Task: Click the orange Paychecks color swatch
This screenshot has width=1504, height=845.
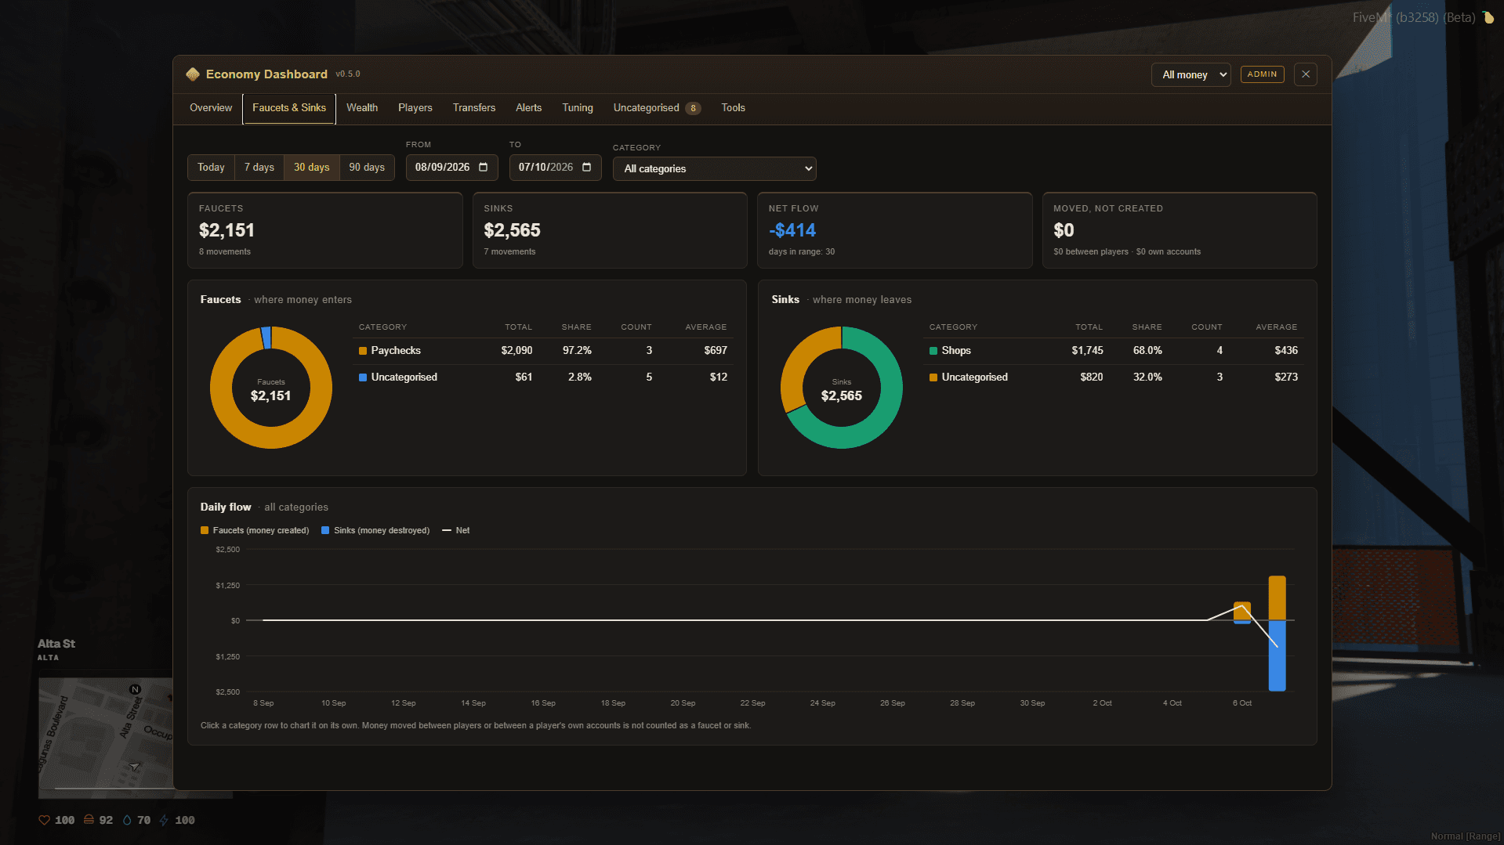Action: [363, 351]
